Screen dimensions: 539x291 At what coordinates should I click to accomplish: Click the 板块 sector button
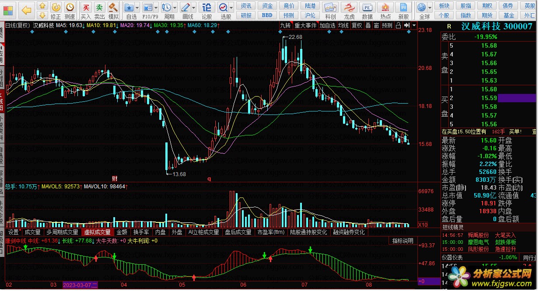444,6
